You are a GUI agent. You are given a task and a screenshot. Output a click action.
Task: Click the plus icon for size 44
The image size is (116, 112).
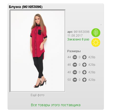point(84,57)
